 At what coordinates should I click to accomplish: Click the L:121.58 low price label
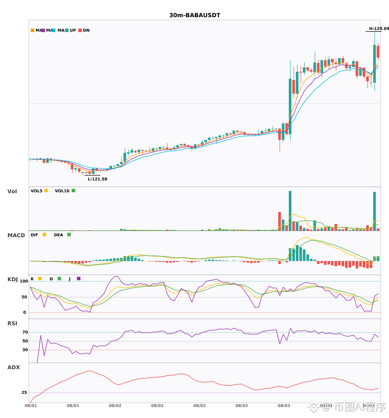(x=98, y=179)
